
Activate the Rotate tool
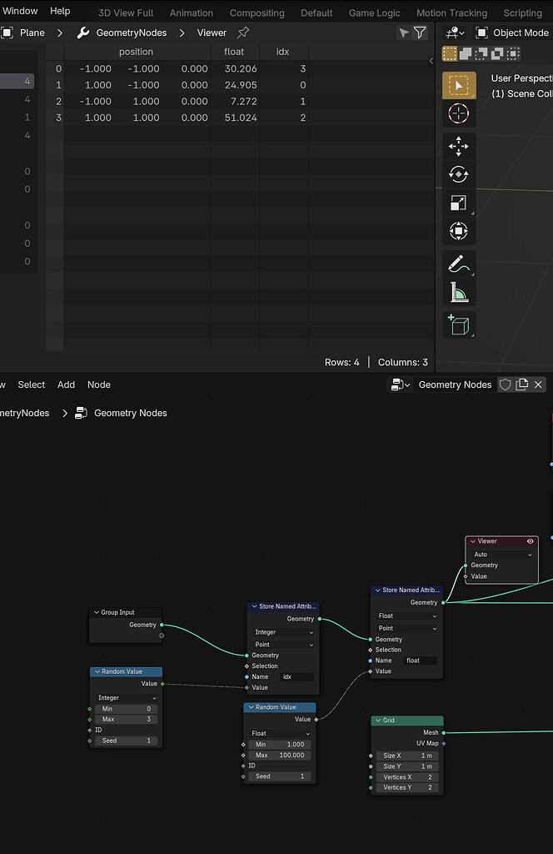point(459,175)
